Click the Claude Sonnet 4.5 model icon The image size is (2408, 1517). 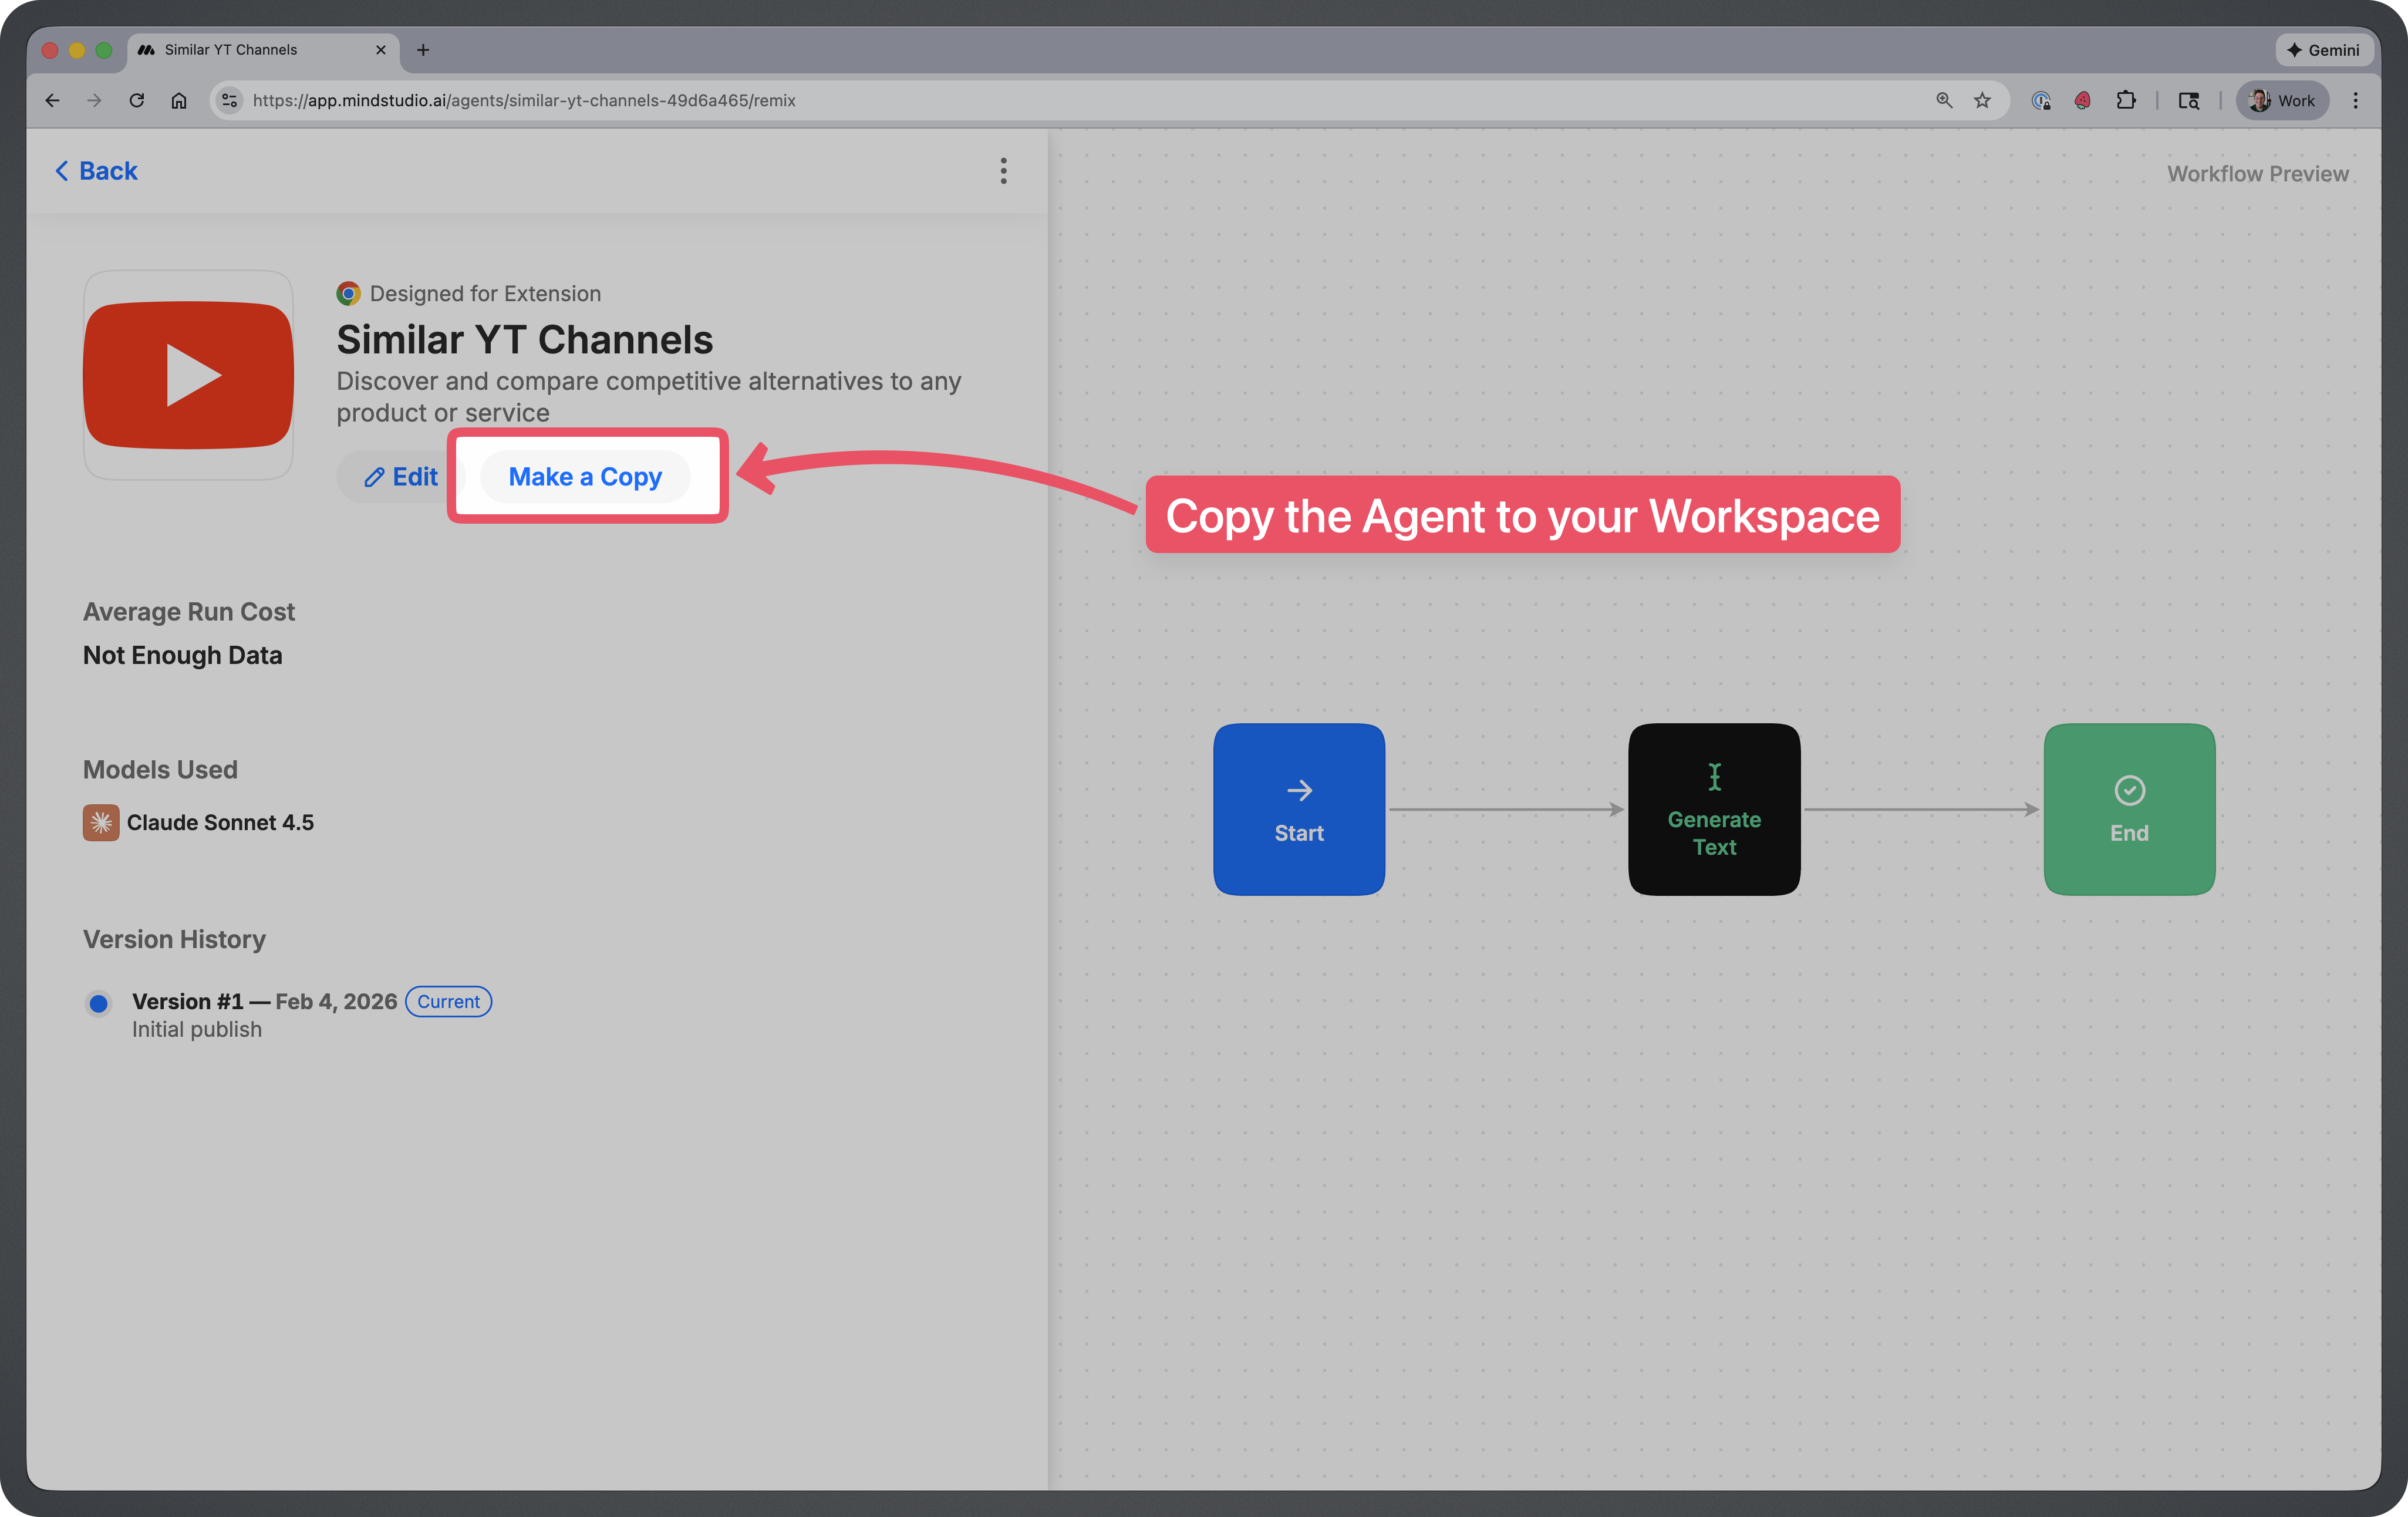point(101,822)
